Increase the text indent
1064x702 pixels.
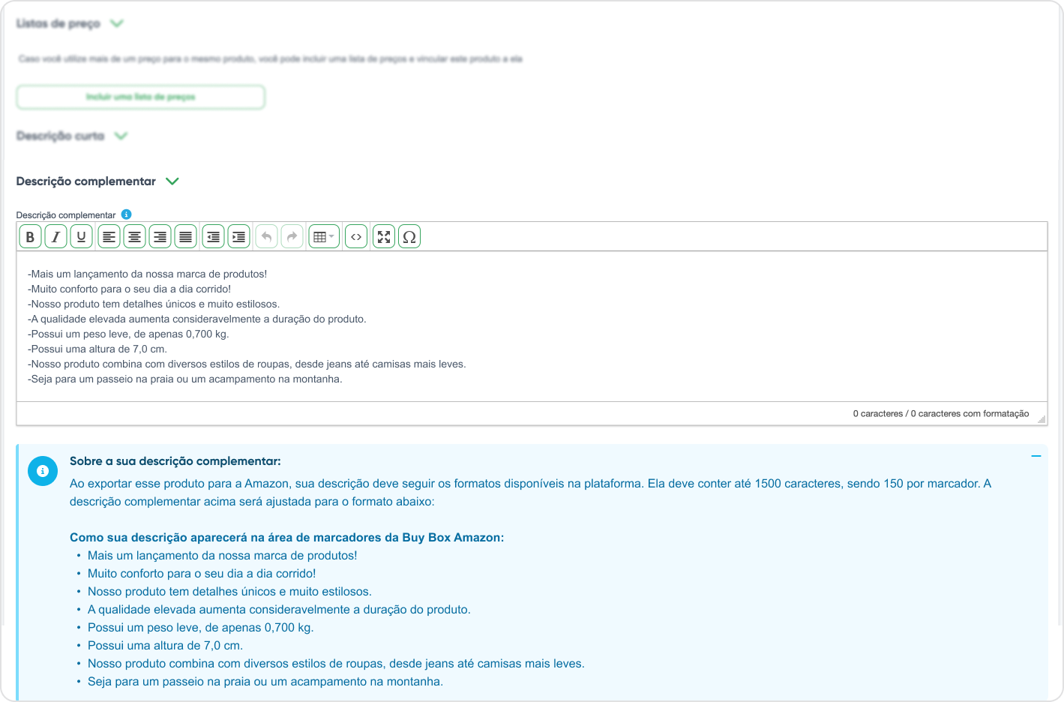pyautogui.click(x=239, y=237)
